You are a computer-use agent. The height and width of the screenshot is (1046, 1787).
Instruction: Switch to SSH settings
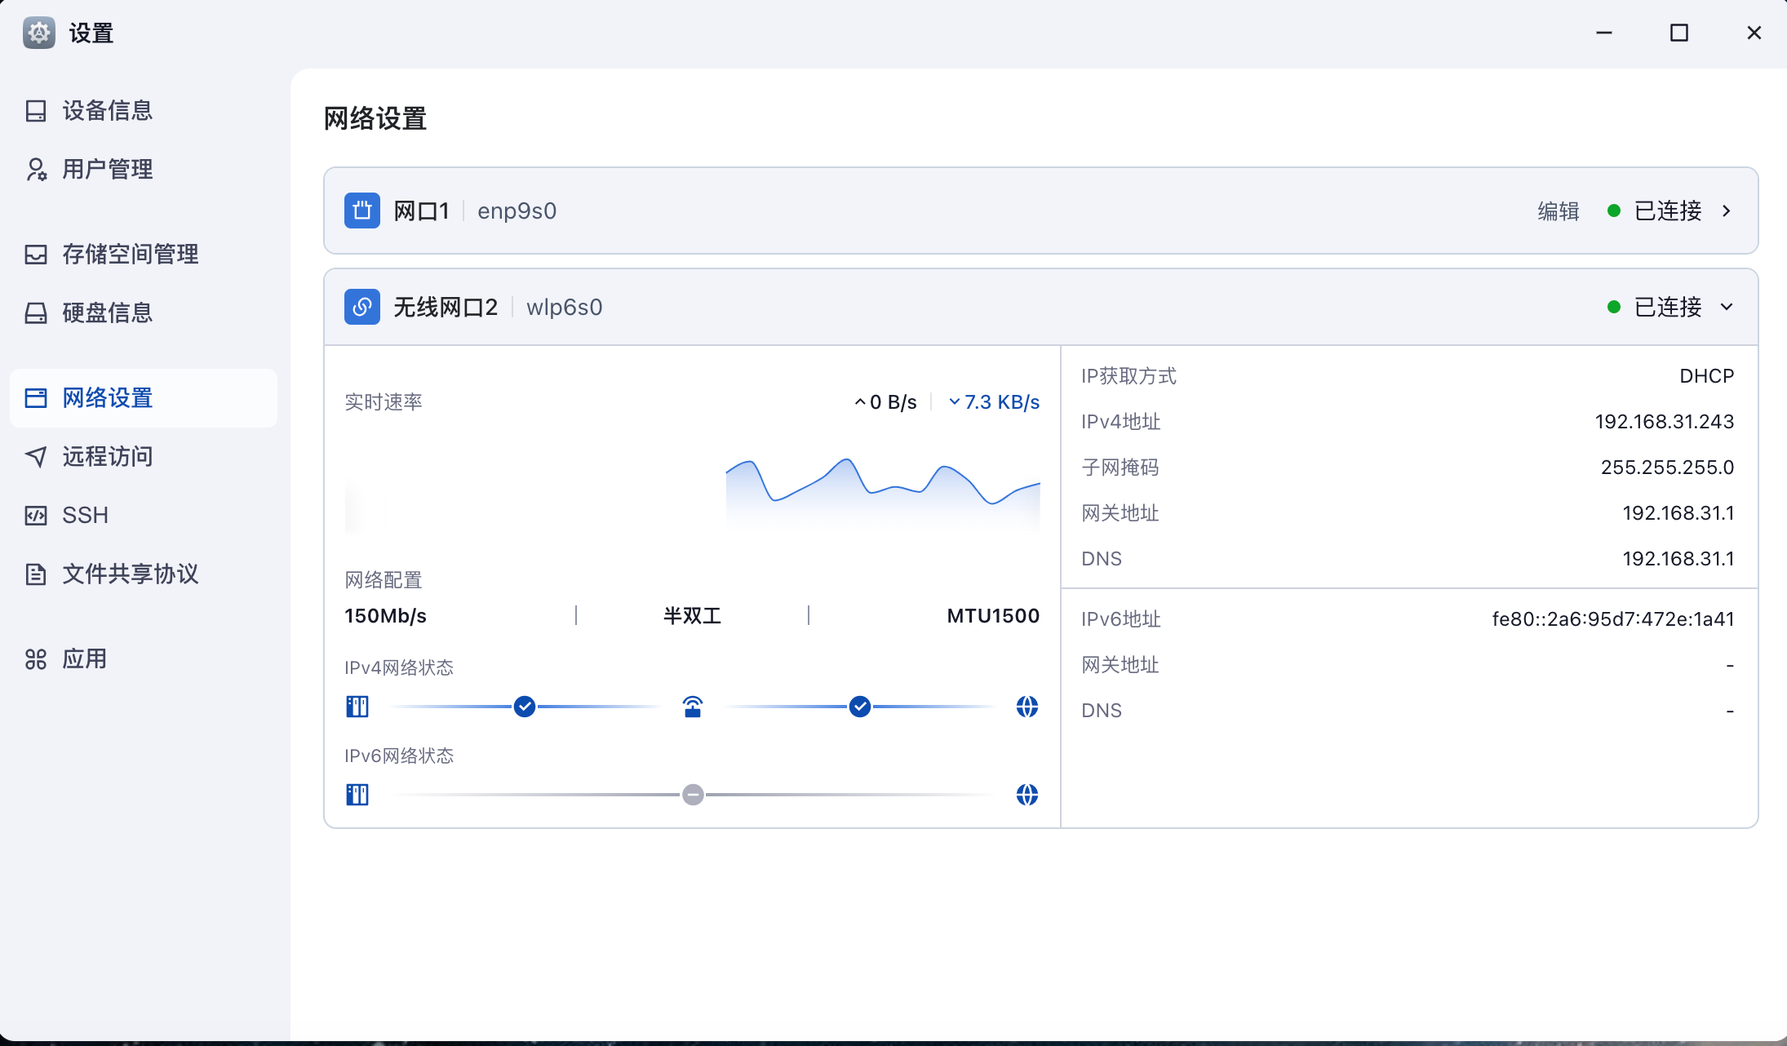pos(144,516)
